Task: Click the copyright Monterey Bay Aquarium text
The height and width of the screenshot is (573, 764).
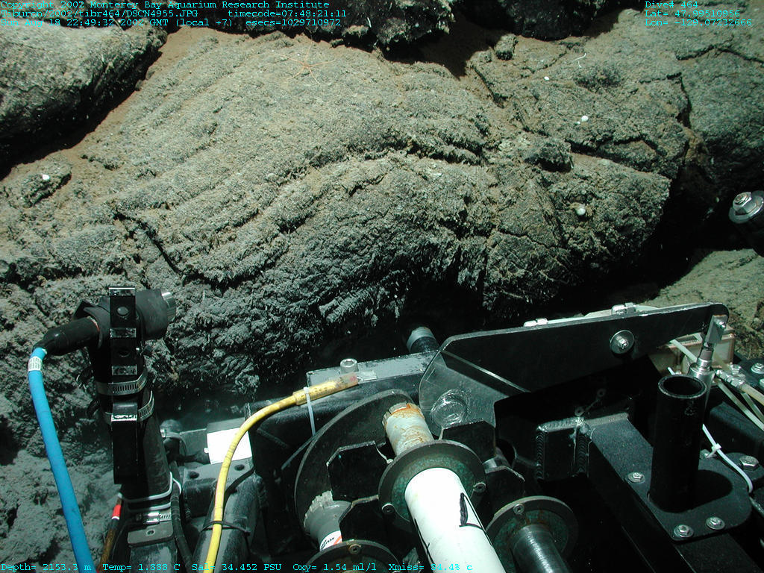Action: 164,4
